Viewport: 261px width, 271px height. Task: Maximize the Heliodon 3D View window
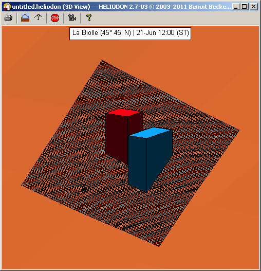pos(244,7)
